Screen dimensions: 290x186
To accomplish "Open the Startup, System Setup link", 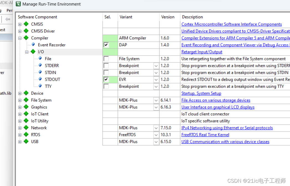I will point(201,93).
